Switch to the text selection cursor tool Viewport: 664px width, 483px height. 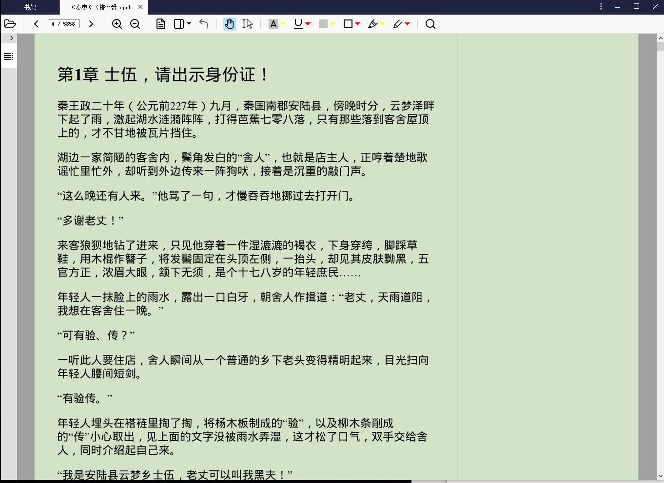[248, 24]
